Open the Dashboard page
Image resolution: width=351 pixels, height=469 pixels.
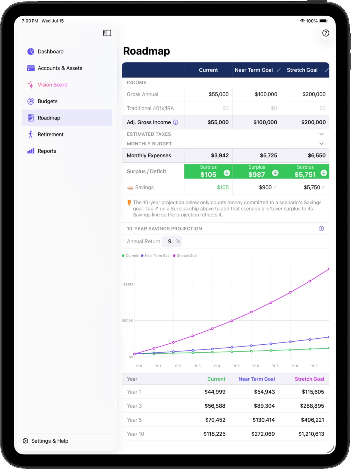tap(67, 52)
